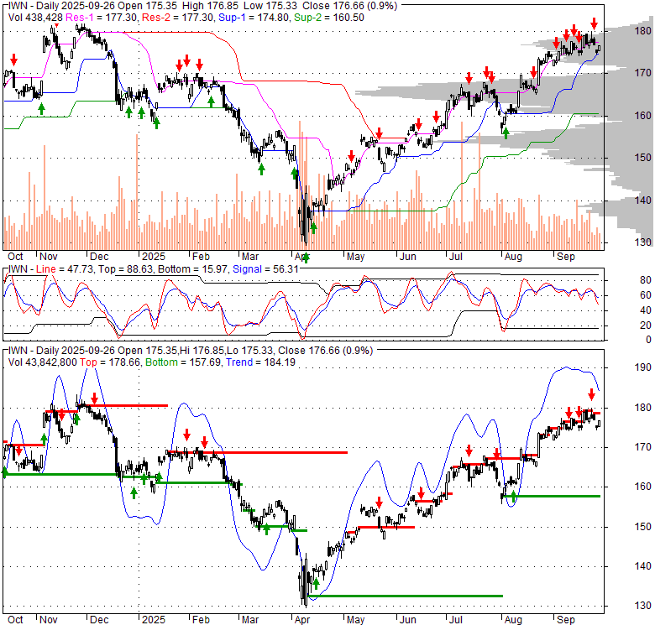Click the magenta 'Res-1 = 177.30' label

[102, 18]
